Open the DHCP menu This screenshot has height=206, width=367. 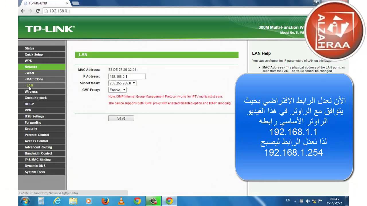[x=42, y=104]
